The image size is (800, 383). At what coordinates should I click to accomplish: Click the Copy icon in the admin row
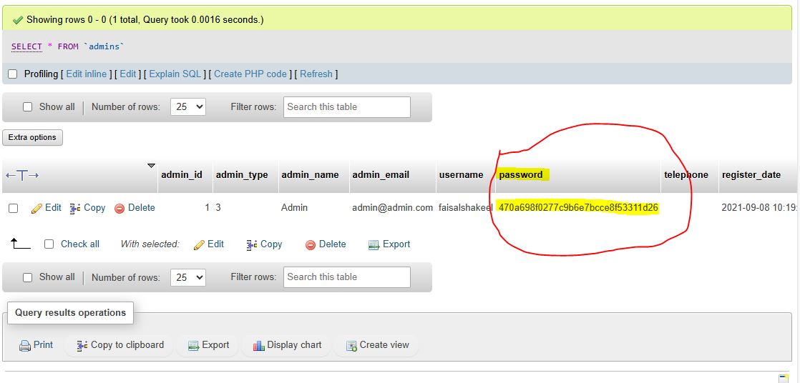(75, 209)
